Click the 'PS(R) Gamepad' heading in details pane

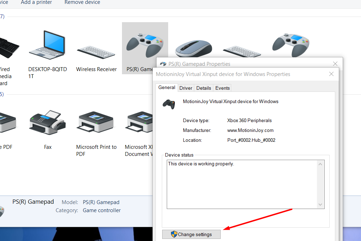pos(33,202)
